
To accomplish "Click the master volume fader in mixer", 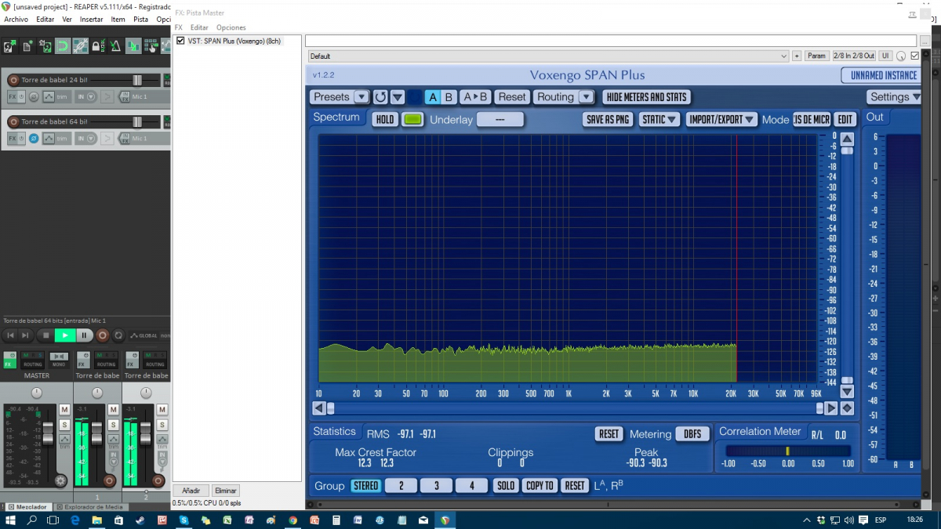I will [x=48, y=433].
